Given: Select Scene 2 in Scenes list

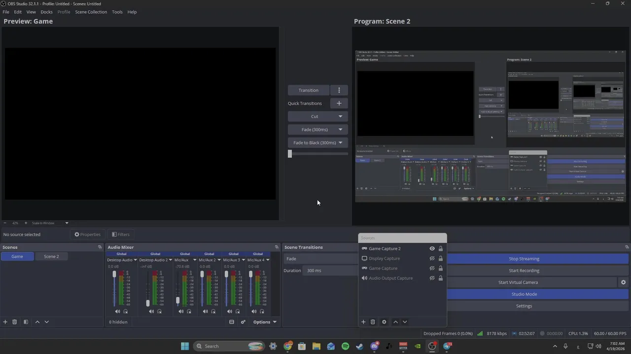Looking at the screenshot, I should (x=51, y=256).
